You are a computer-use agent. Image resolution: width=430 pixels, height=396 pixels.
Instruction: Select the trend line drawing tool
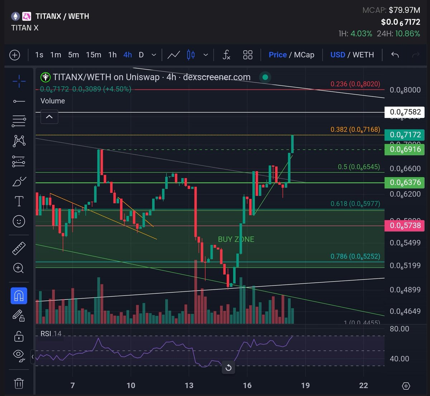19,102
